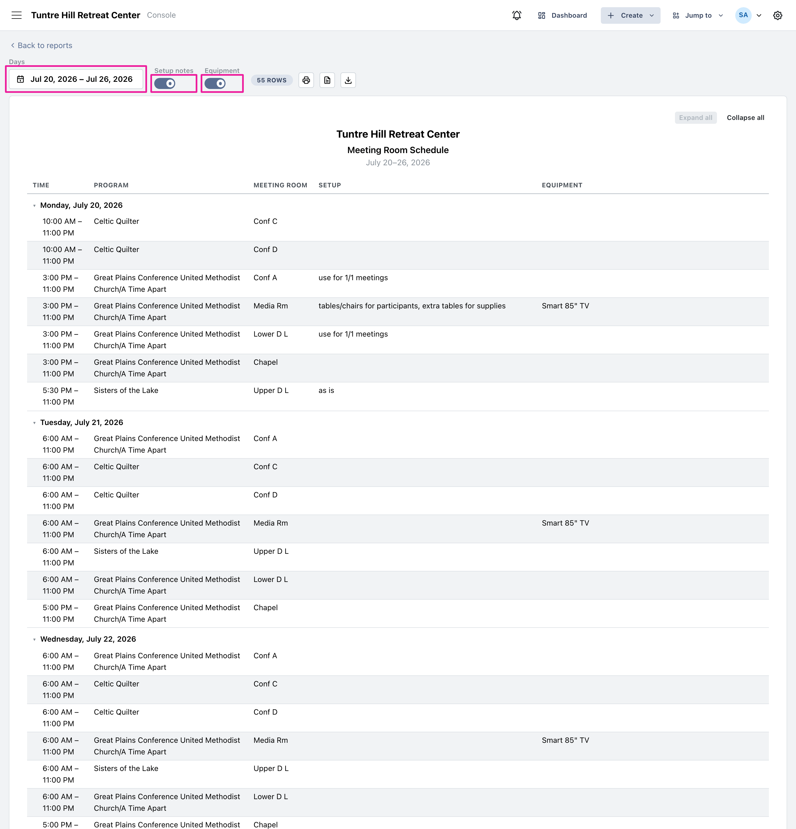Click the PROGRAM column header
The width and height of the screenshot is (796, 829).
click(x=111, y=185)
